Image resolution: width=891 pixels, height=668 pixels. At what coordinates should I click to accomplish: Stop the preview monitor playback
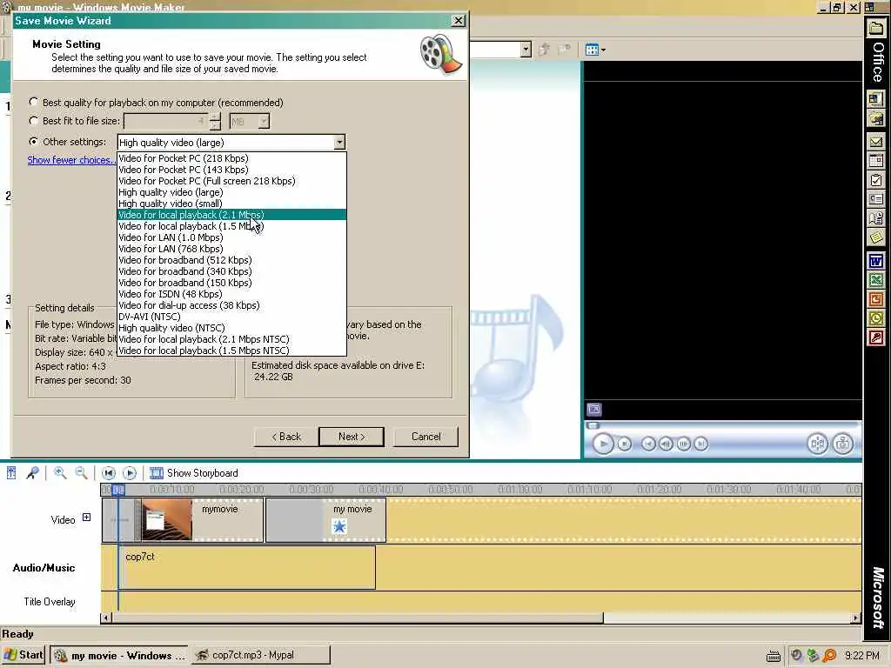(625, 444)
